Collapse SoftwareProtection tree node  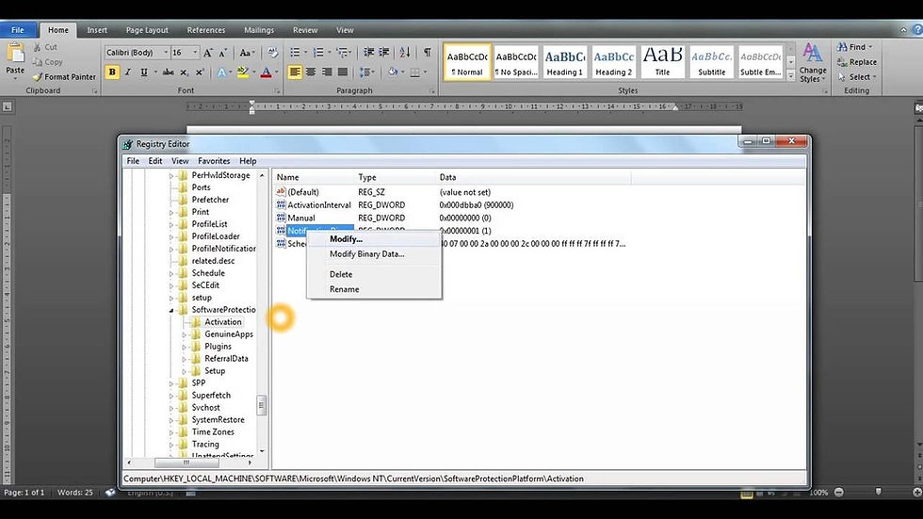171,310
